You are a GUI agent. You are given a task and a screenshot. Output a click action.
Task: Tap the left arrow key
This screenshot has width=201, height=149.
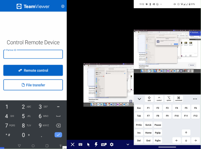coord(177,140)
